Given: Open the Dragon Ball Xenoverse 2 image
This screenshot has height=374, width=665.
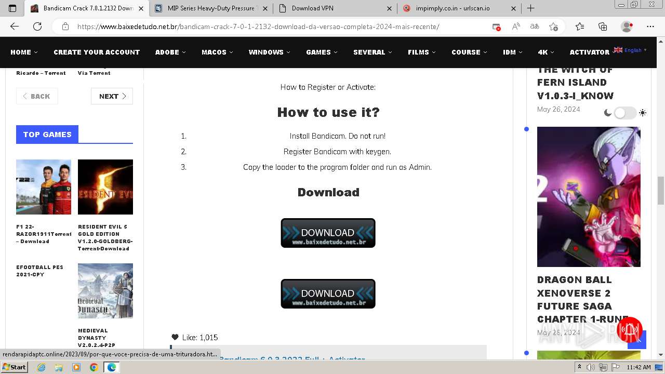Looking at the screenshot, I should click(589, 197).
